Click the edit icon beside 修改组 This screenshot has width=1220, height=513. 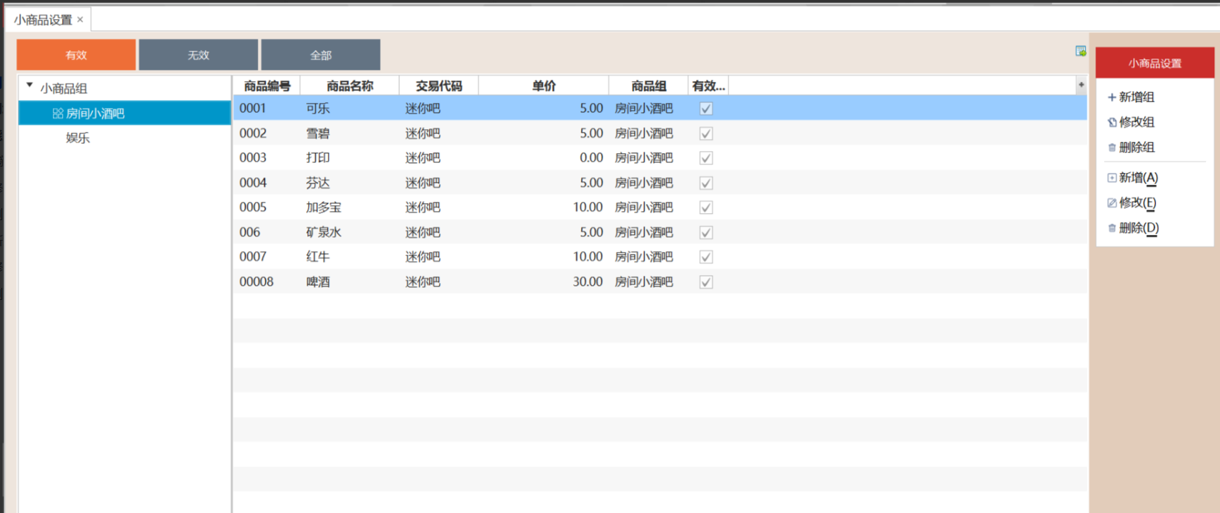[x=1112, y=123]
